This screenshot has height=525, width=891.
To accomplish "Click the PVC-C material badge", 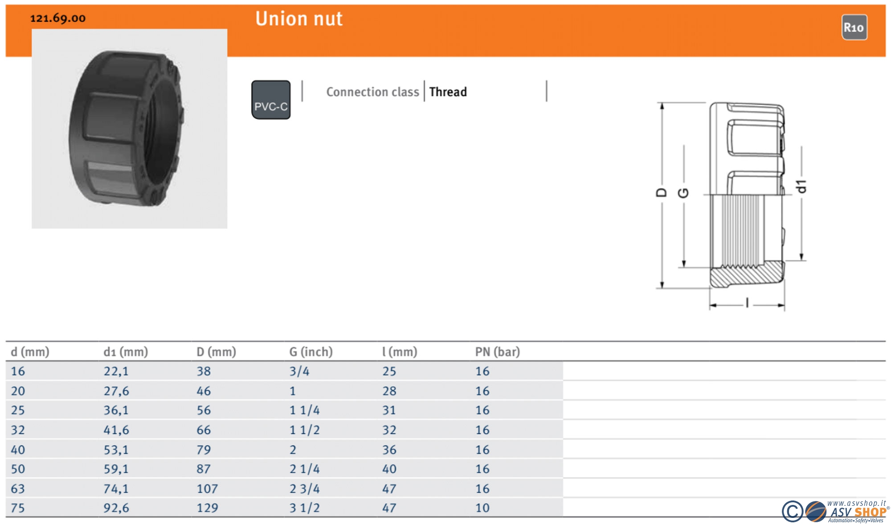I will click(271, 100).
